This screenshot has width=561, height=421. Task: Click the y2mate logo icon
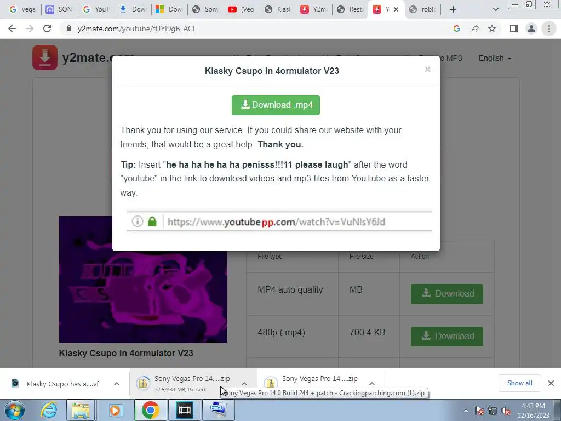(x=45, y=57)
